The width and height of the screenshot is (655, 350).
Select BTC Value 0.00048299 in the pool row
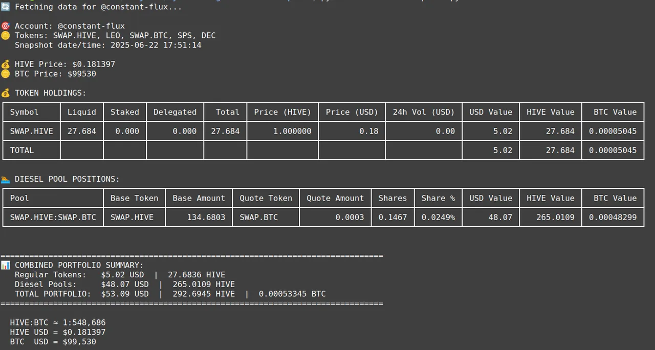(x=613, y=217)
